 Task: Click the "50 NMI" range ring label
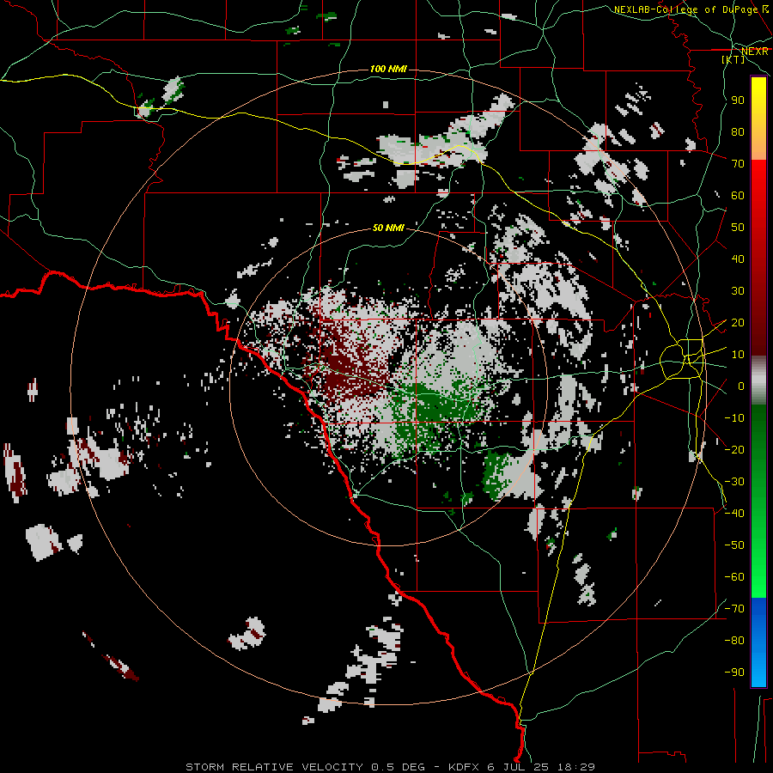(x=388, y=228)
